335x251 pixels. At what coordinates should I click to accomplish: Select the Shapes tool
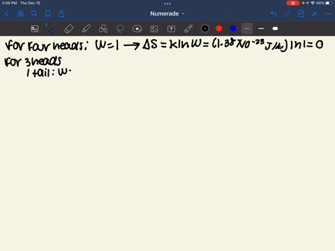[x=103, y=29]
